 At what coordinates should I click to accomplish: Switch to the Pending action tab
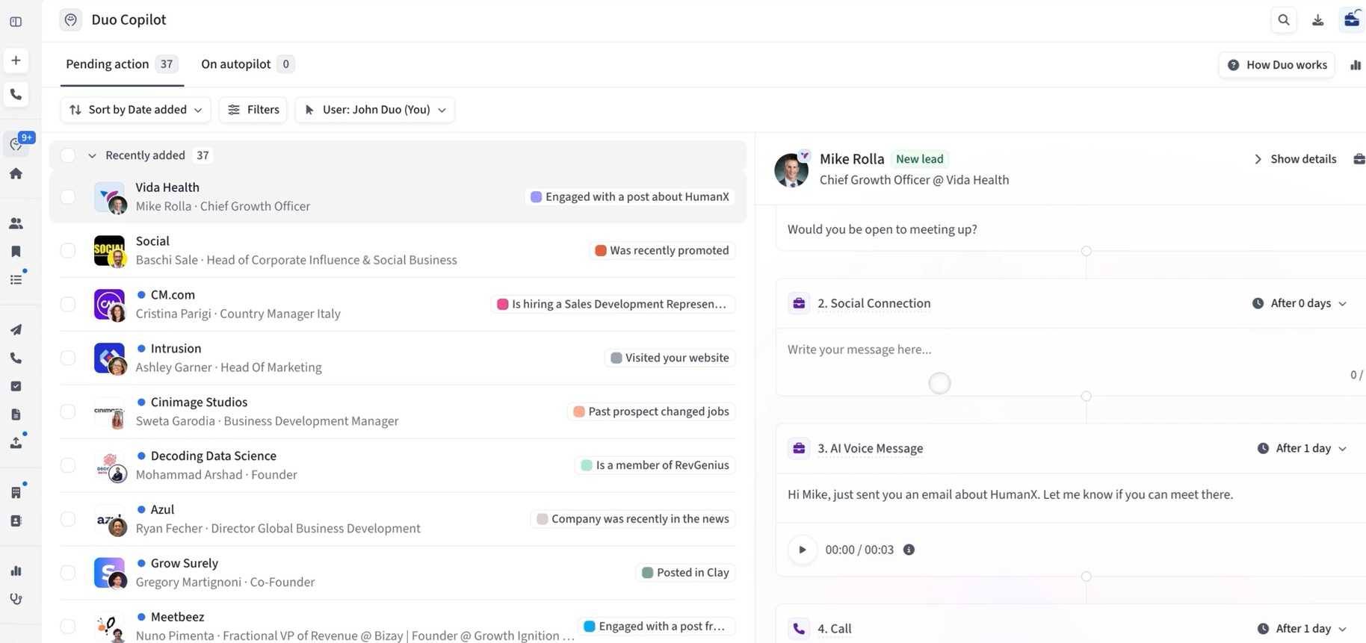coord(122,64)
